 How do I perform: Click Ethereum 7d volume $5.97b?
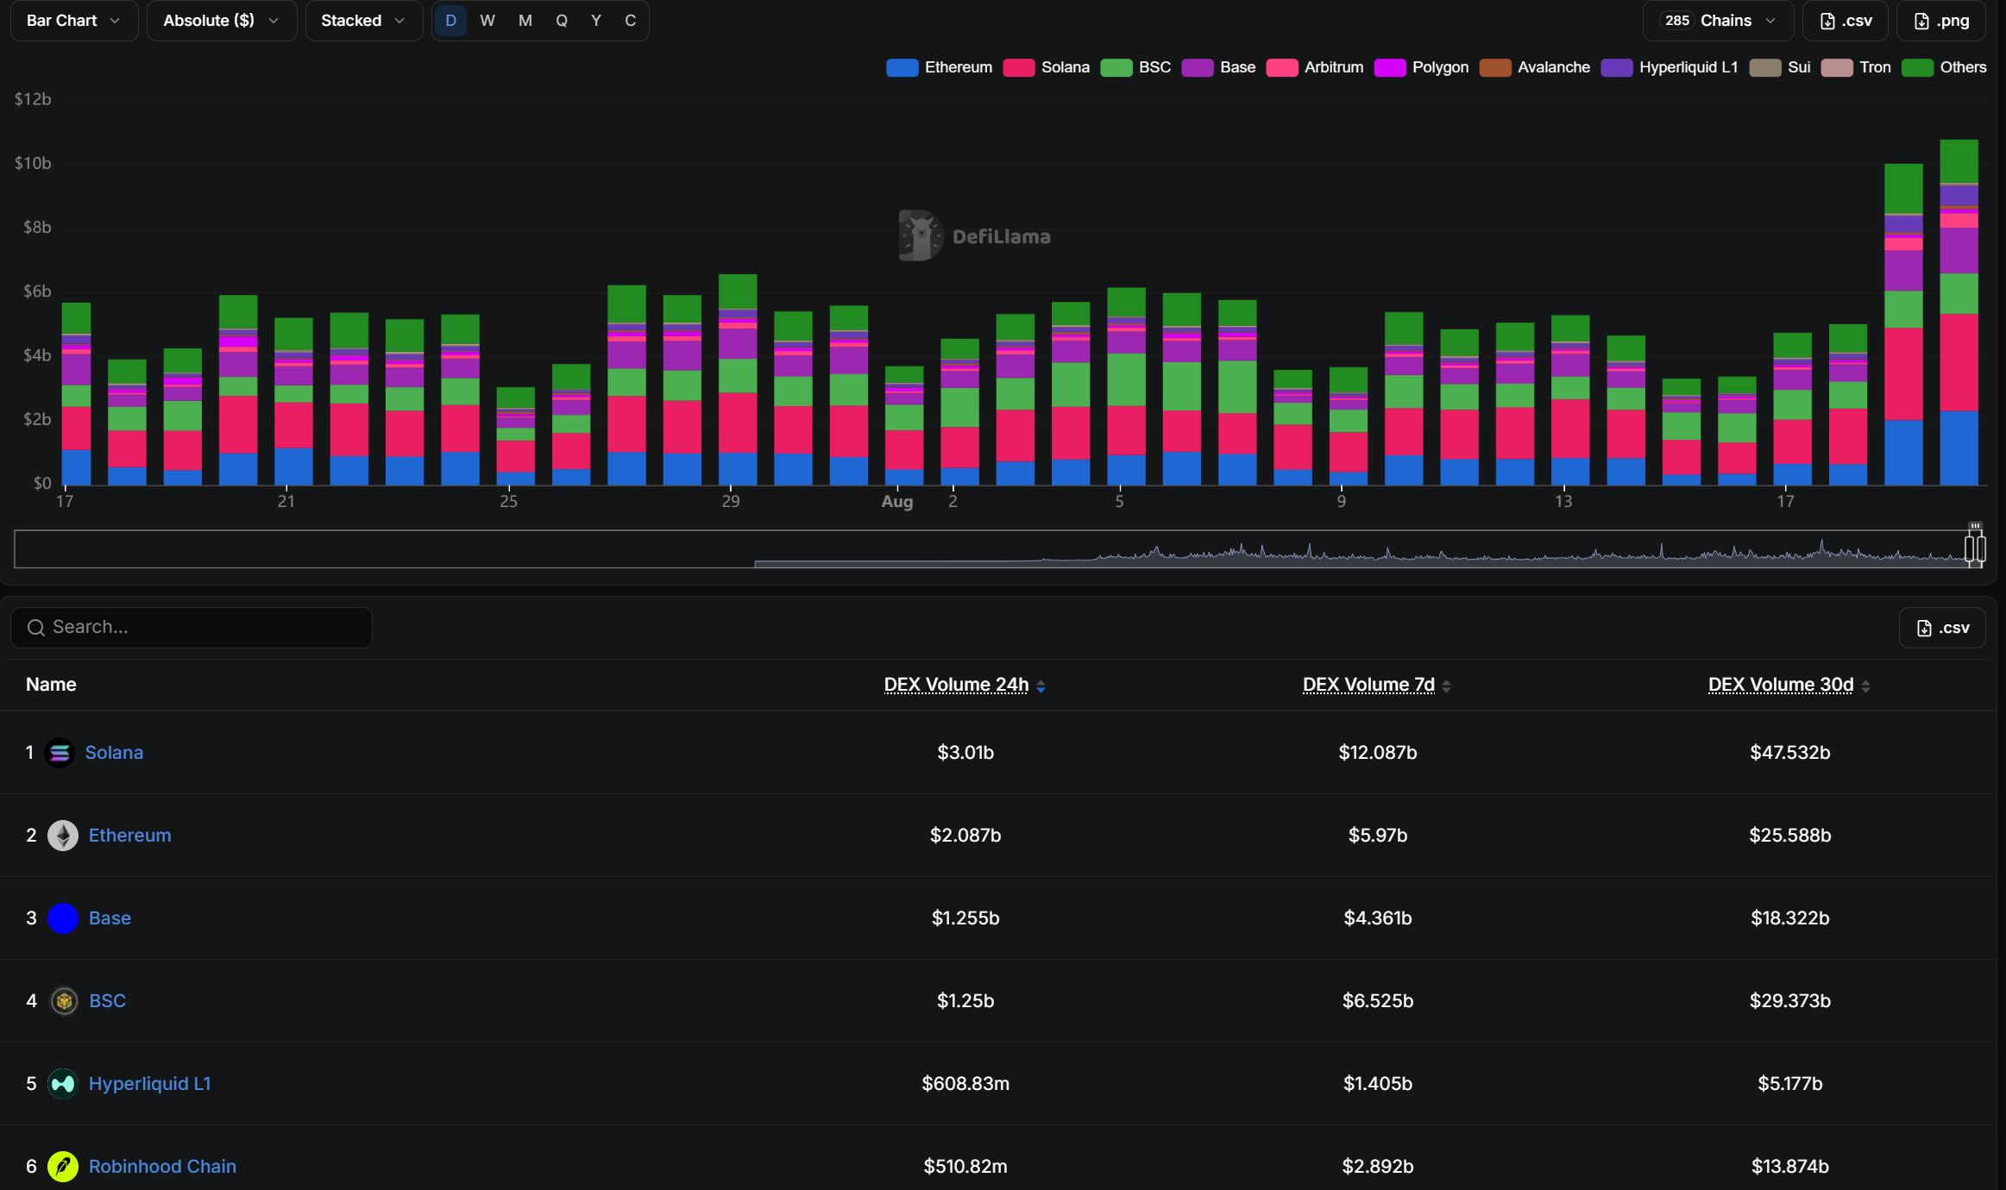tap(1378, 836)
